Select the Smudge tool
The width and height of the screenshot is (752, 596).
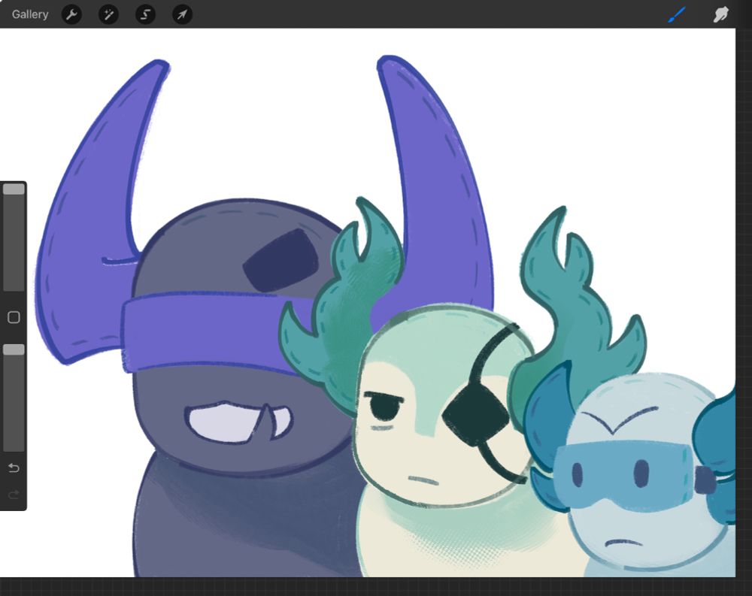pyautogui.click(x=721, y=14)
